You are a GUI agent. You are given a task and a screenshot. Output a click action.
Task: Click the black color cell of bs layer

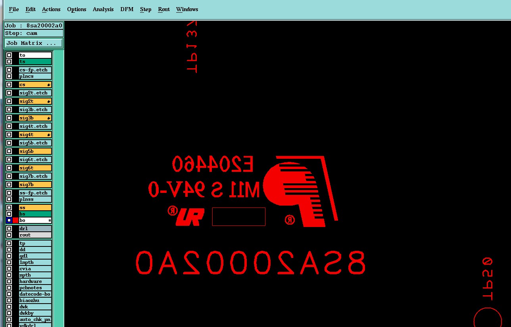15,214
